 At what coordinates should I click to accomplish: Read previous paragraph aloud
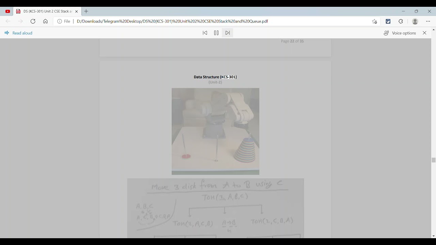(205, 33)
